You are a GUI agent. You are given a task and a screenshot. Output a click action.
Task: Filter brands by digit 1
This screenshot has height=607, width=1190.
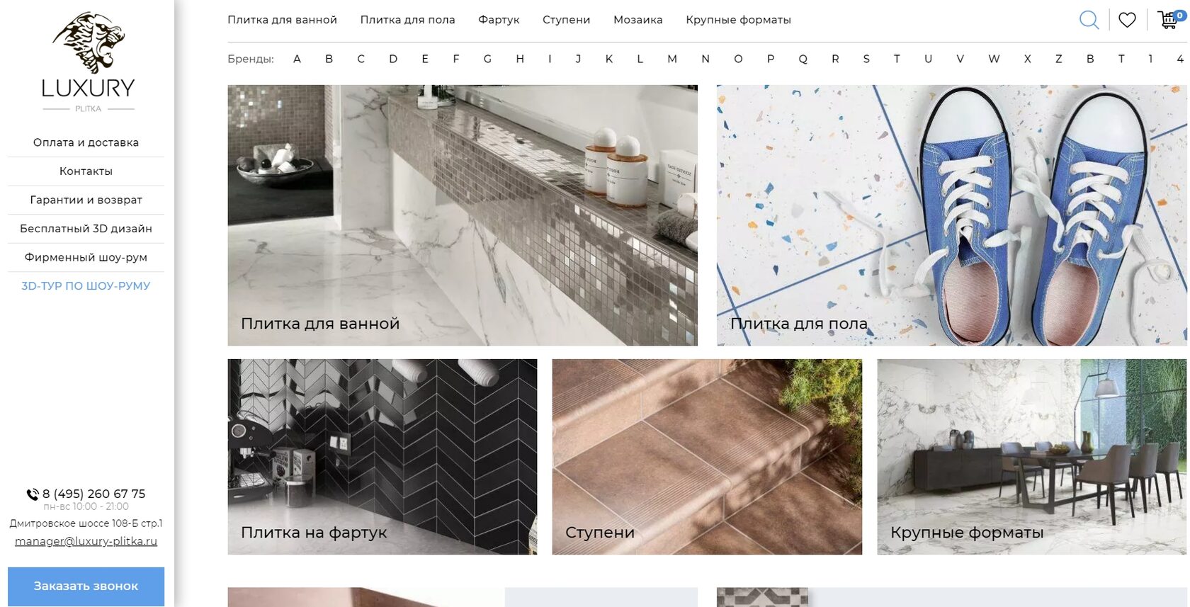tap(1150, 59)
